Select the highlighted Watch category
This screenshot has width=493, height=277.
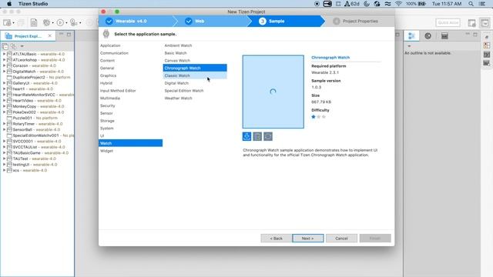coord(130,143)
